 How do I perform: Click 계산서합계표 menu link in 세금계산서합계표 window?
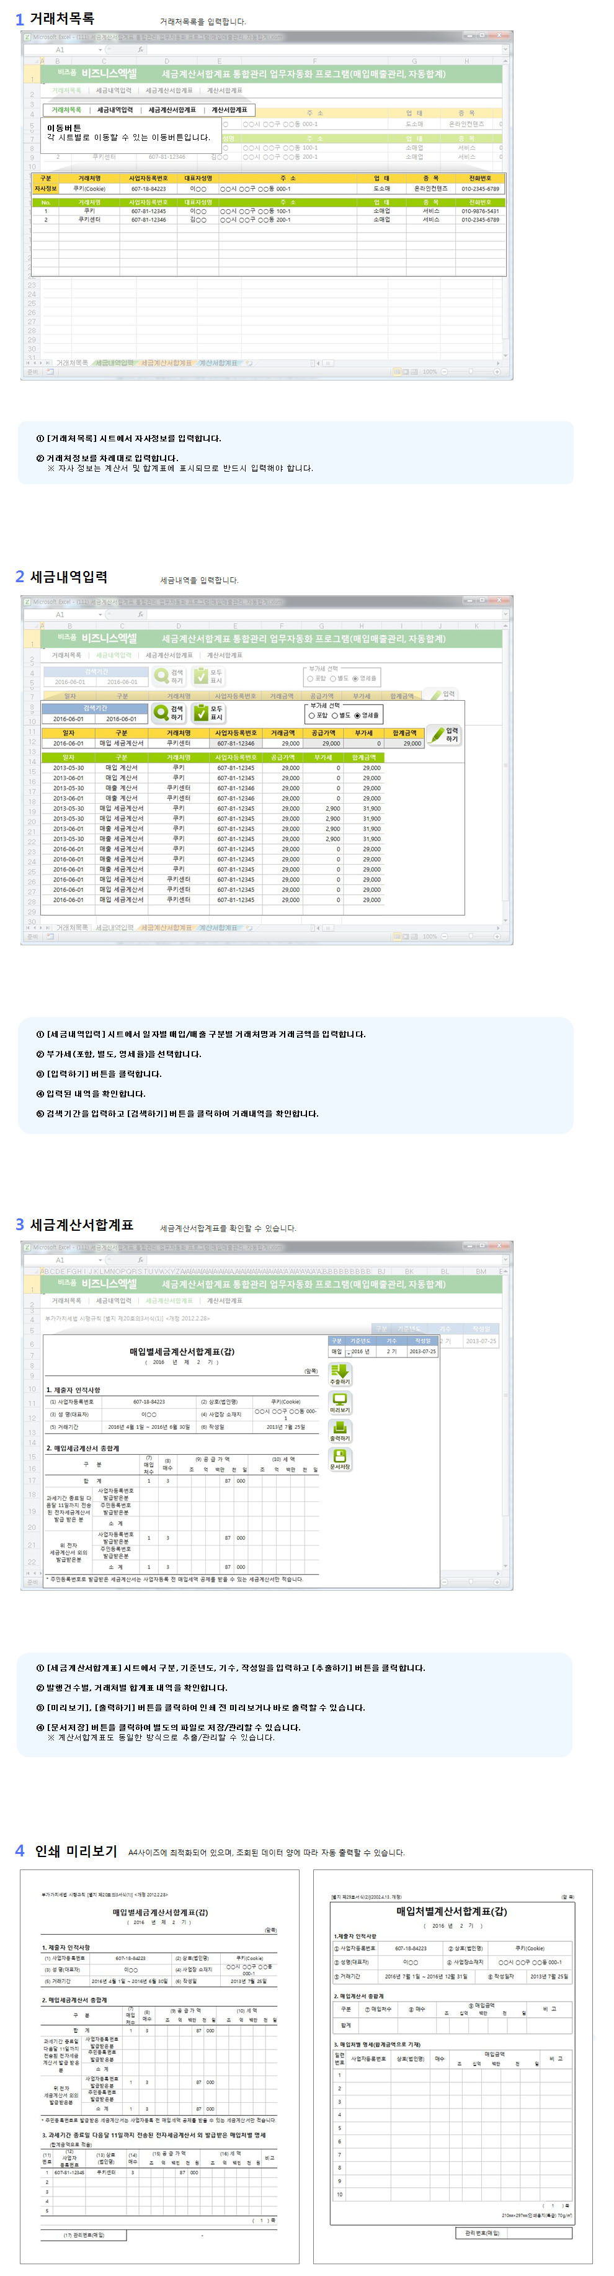click(225, 1300)
